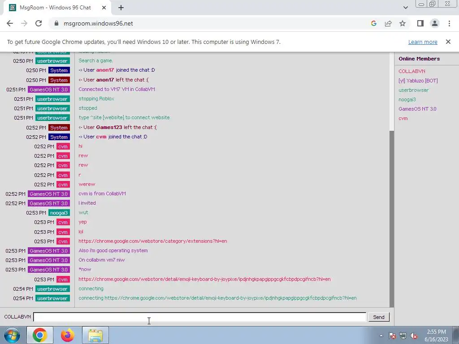Image resolution: width=459 pixels, height=344 pixels.
Task: Open Chrome from the taskbar
Action: click(x=40, y=335)
